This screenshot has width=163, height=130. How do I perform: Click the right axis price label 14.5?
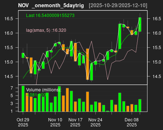(157, 76)
